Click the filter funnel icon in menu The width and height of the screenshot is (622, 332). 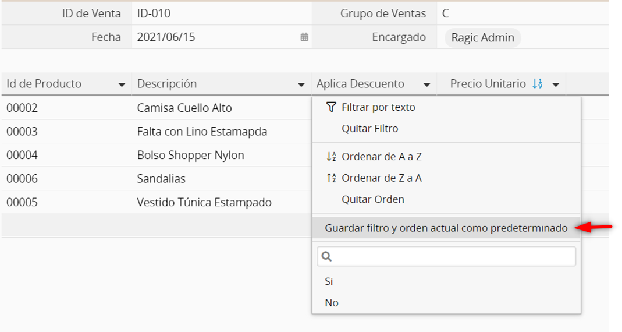331,107
